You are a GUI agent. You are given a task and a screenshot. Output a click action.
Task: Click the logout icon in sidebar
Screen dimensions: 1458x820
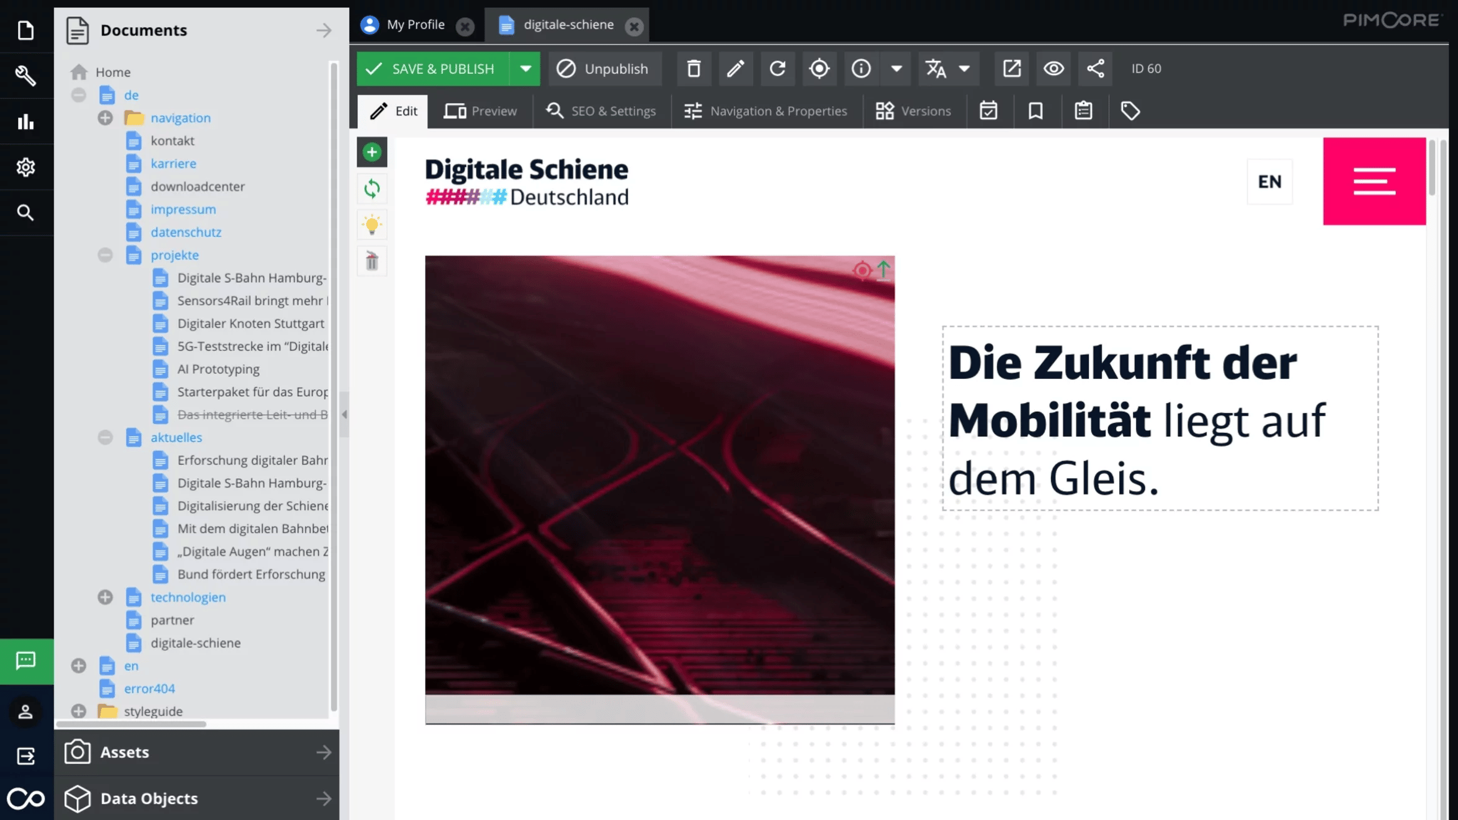tap(25, 756)
